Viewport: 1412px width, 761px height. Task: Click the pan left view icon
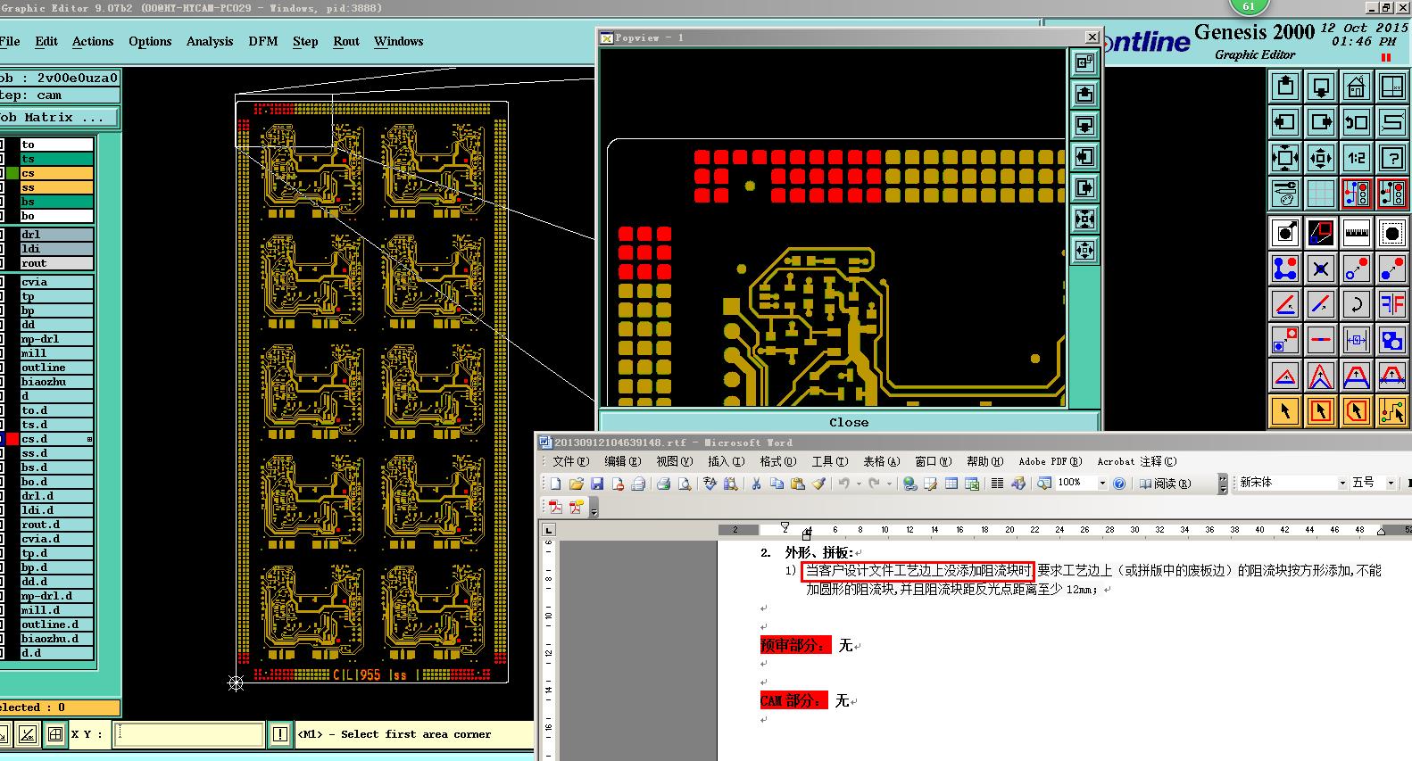tap(1284, 122)
